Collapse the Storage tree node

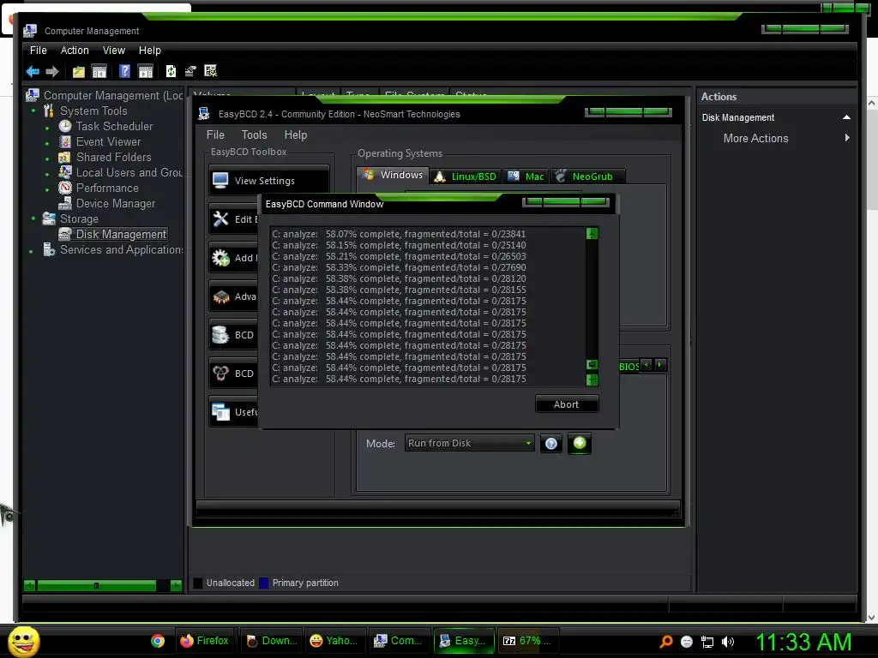[33, 218]
